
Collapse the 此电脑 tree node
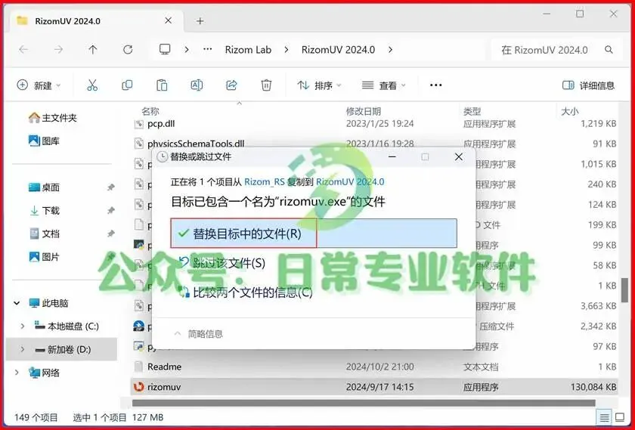click(x=17, y=303)
